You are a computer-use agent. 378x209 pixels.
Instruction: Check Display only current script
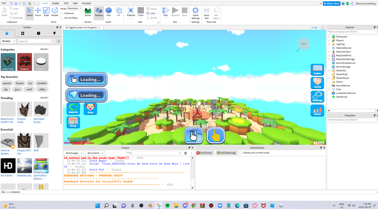(x=241, y=153)
